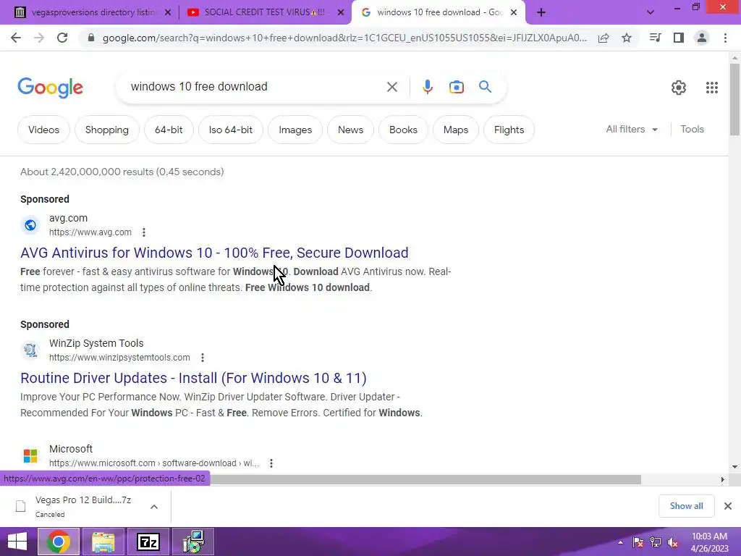Filter results by Shopping

[107, 130]
